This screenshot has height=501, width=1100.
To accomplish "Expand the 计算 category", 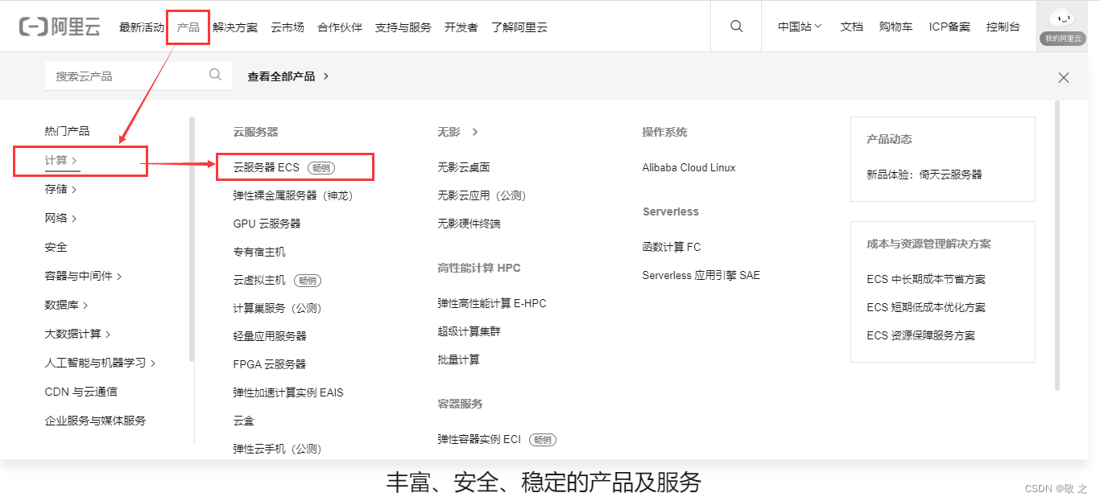I will [x=61, y=161].
